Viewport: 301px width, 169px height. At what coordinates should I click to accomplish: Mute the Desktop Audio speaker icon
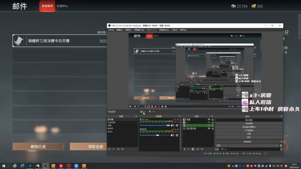pyautogui.click(x=172, y=135)
